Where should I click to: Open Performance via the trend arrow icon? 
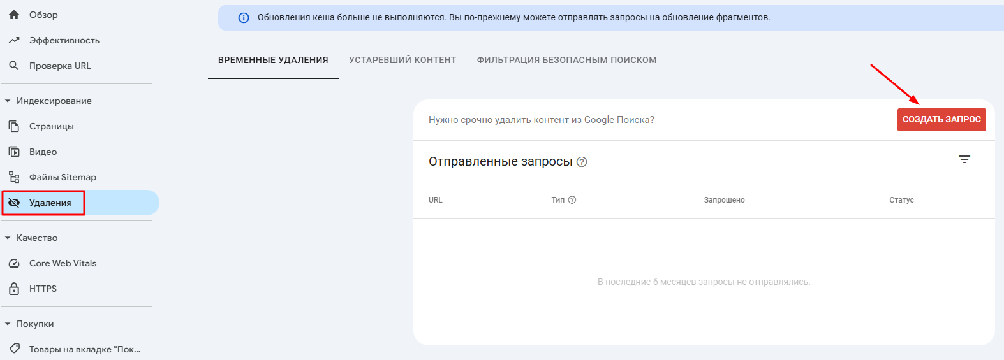tap(14, 40)
